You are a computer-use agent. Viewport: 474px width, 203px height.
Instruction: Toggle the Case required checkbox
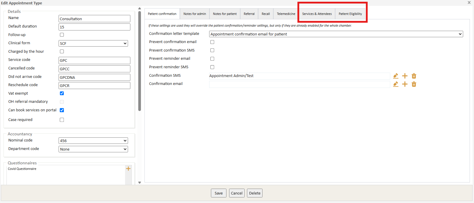[x=62, y=120]
